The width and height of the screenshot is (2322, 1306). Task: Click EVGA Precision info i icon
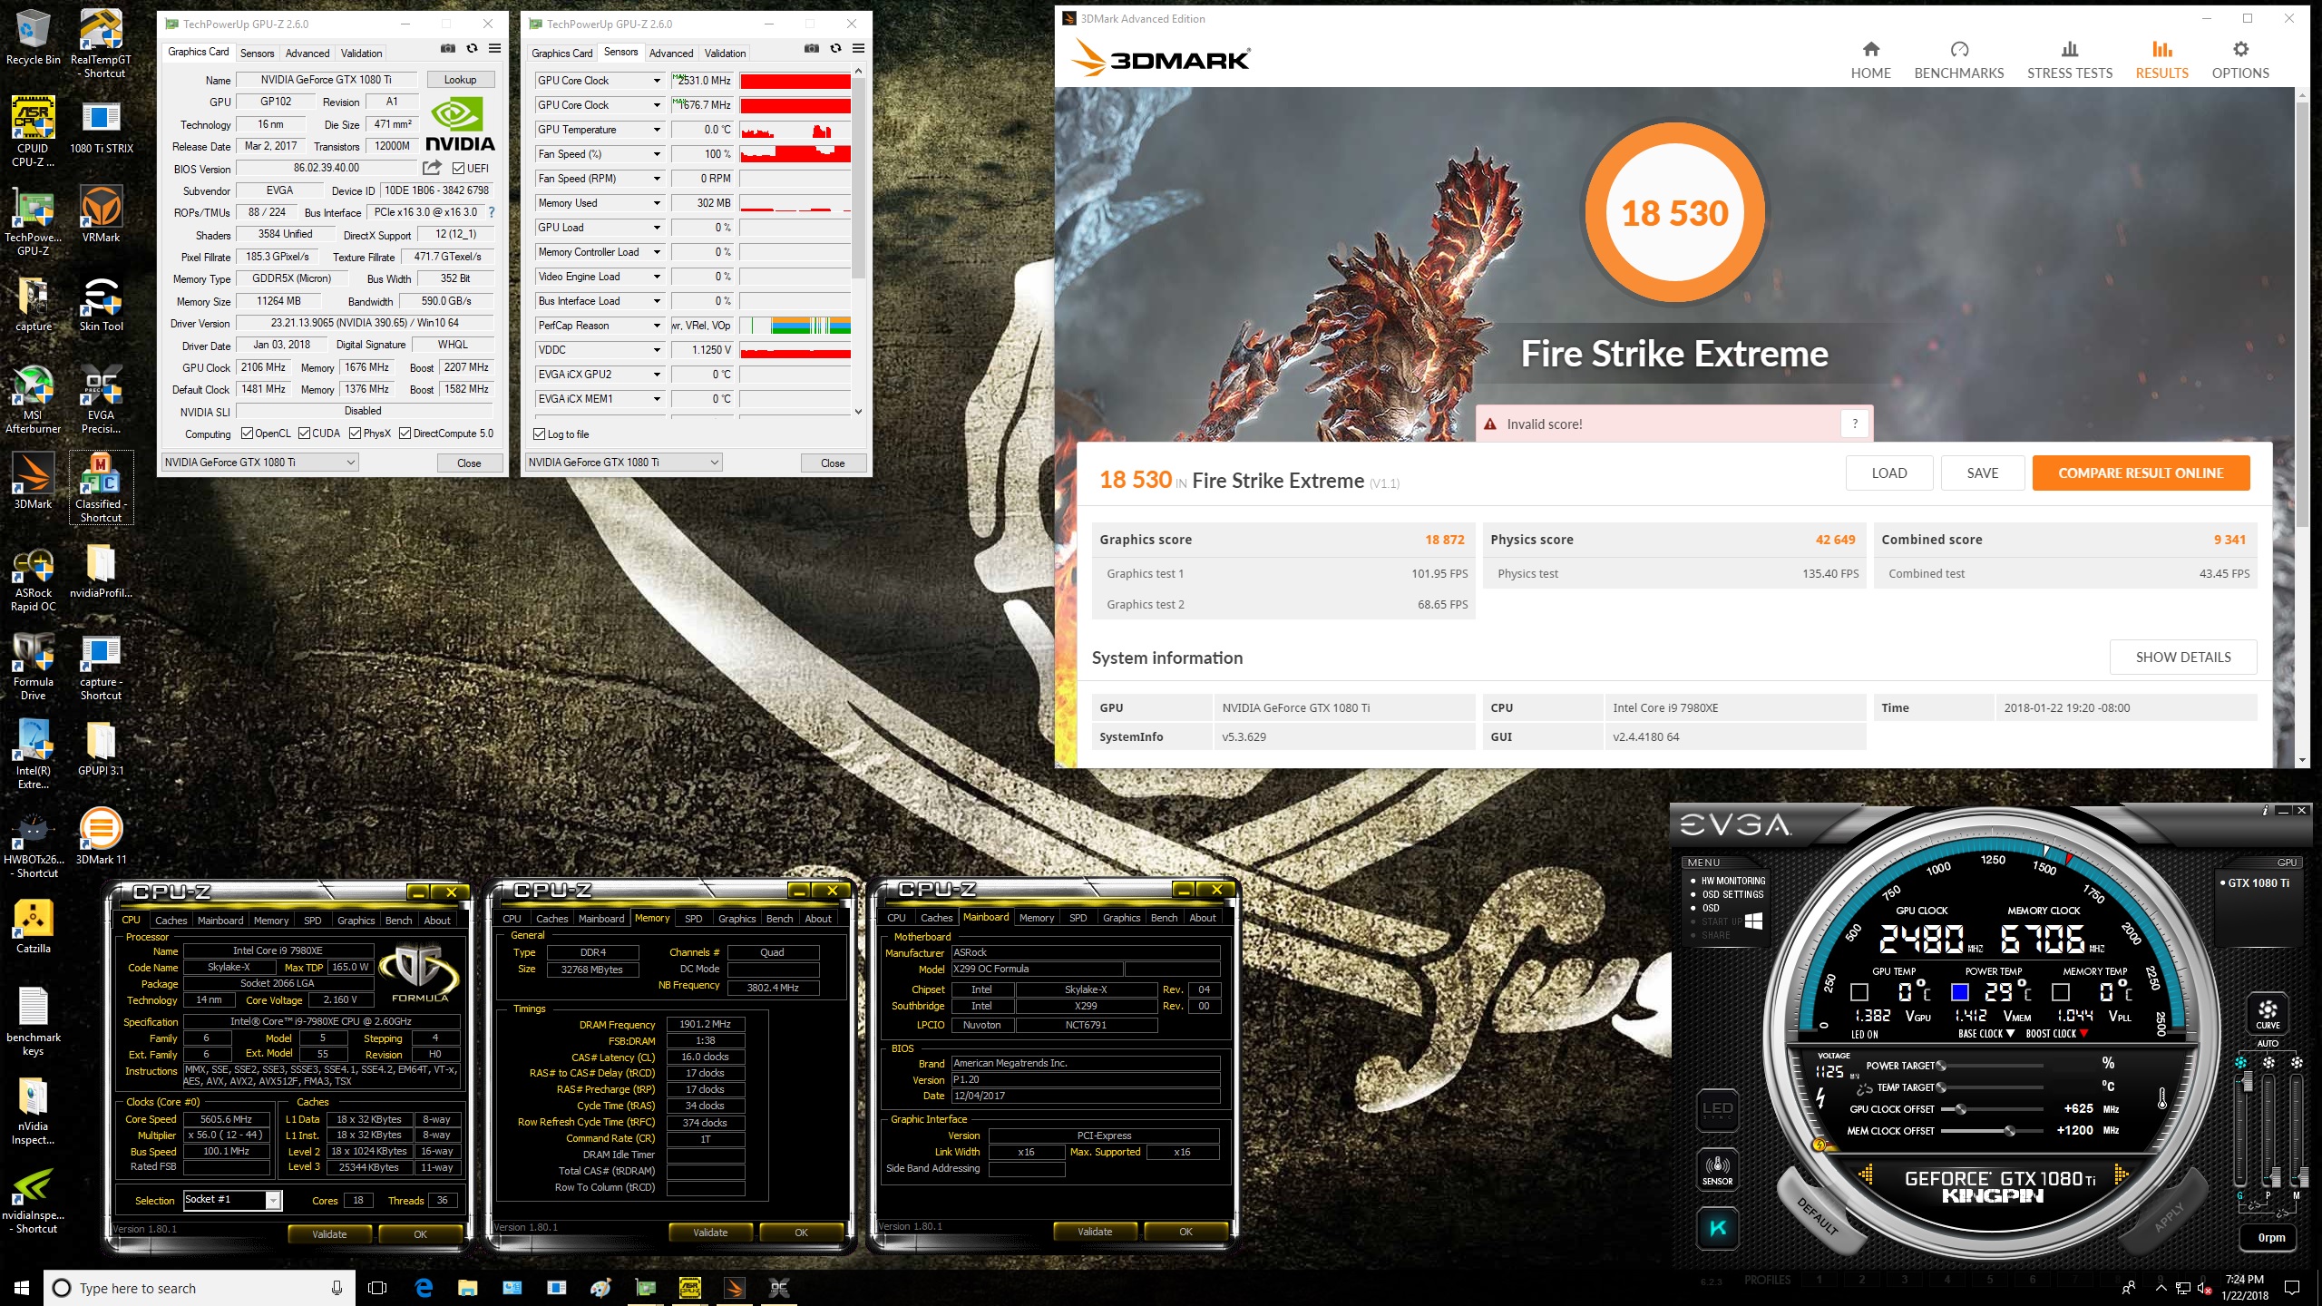pos(2266,810)
